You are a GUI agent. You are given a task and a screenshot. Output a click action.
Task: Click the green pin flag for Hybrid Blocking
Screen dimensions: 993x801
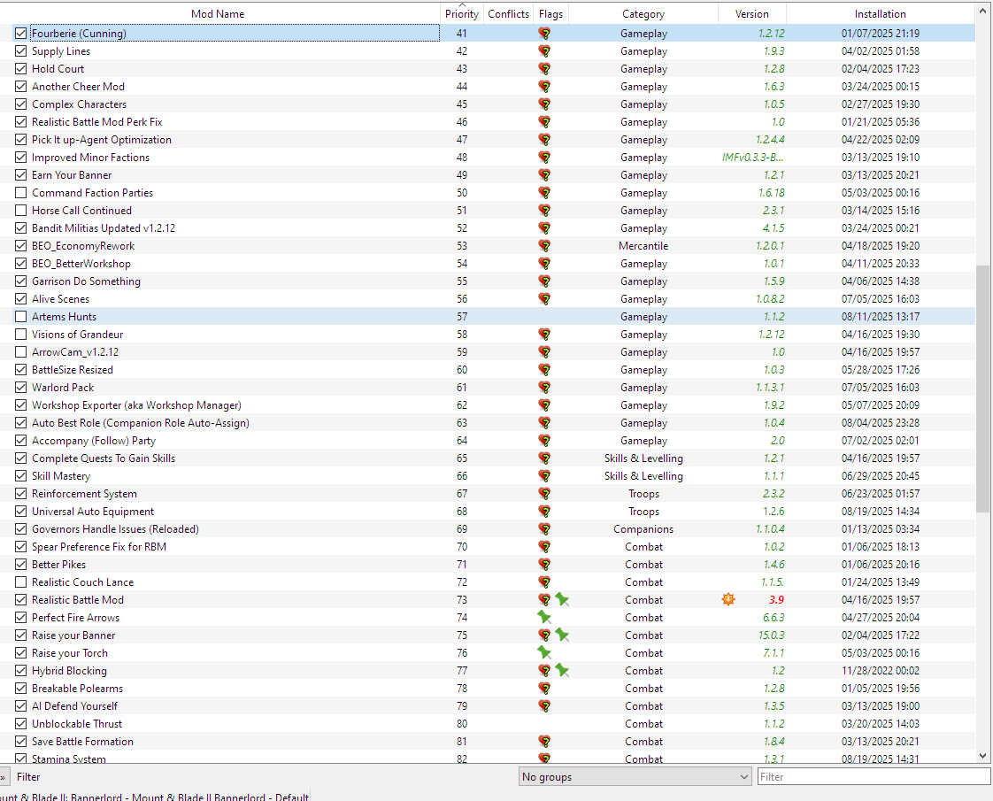point(562,671)
